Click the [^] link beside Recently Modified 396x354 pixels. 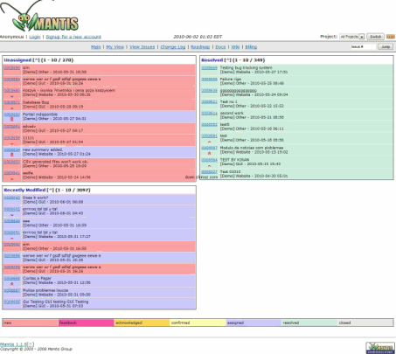[51, 190]
